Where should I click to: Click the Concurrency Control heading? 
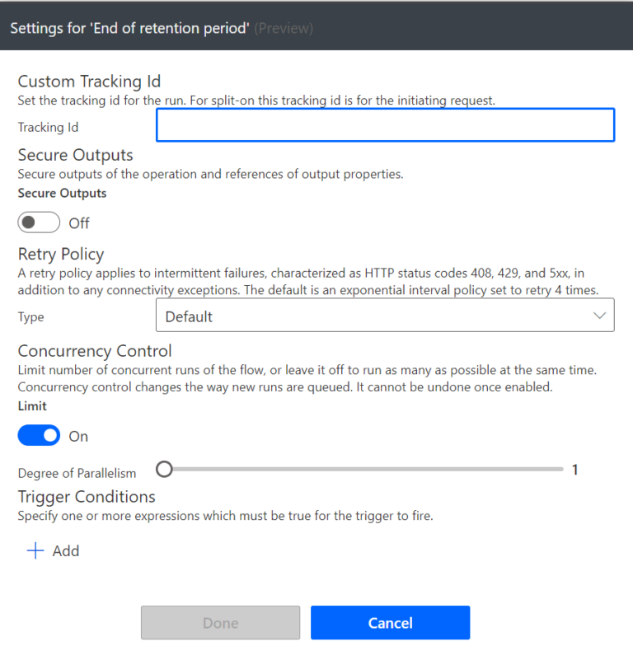(95, 351)
